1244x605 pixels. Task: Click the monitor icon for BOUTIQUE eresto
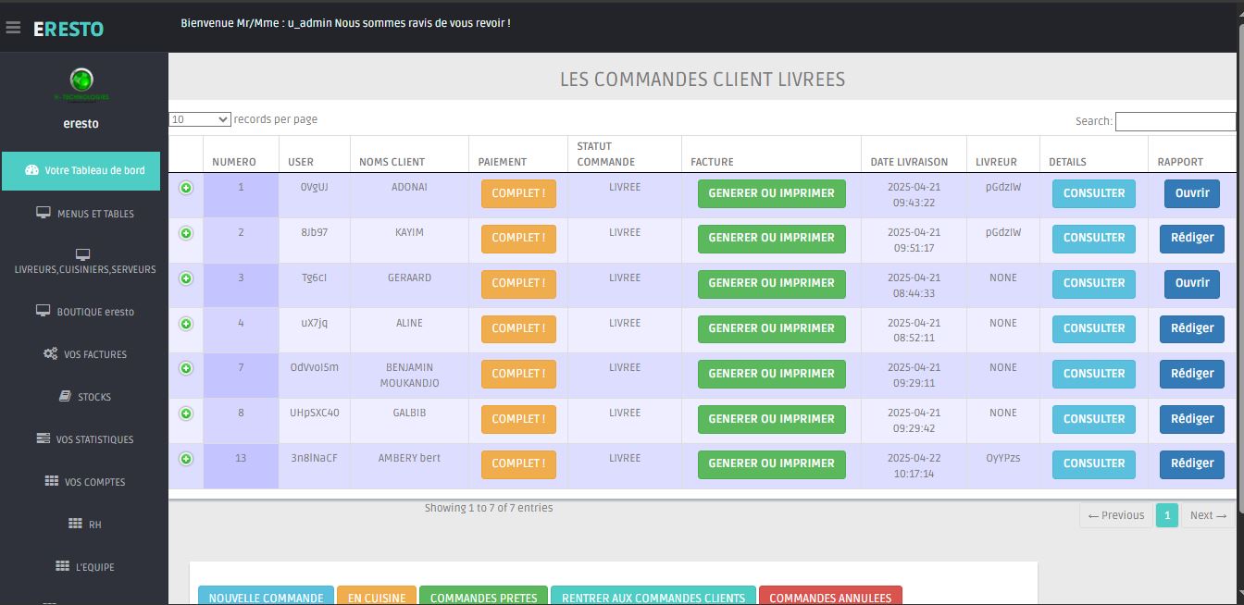coord(44,311)
